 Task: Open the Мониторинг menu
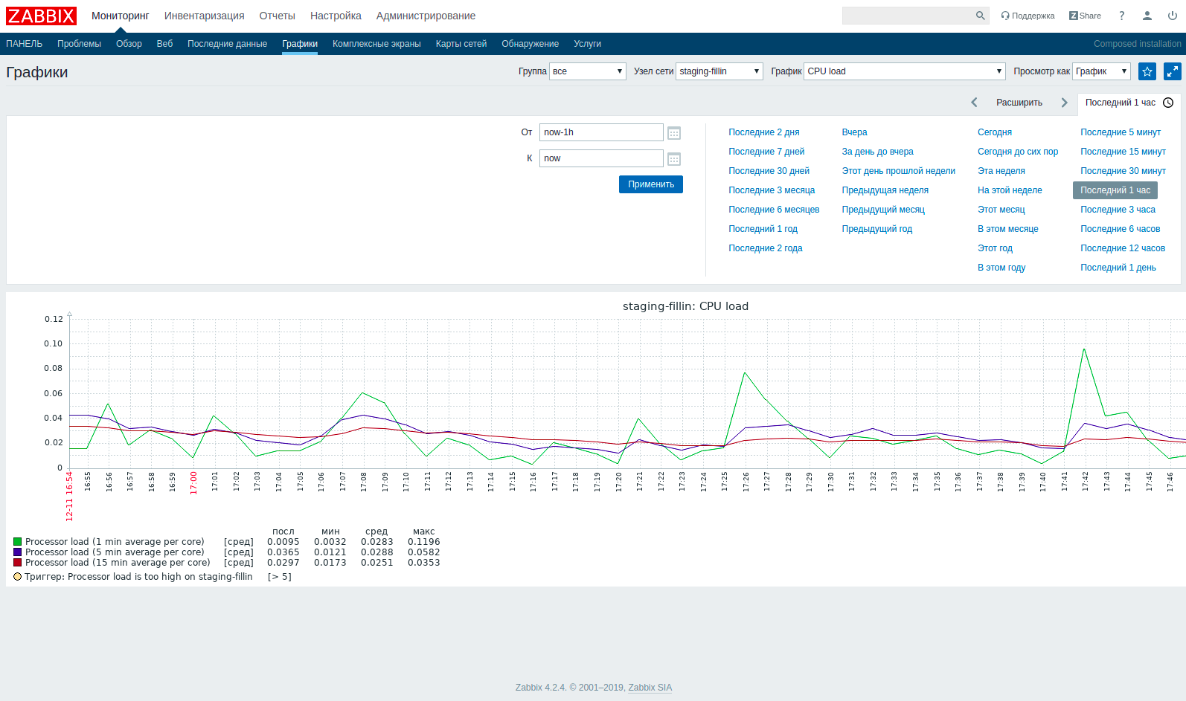(x=121, y=16)
